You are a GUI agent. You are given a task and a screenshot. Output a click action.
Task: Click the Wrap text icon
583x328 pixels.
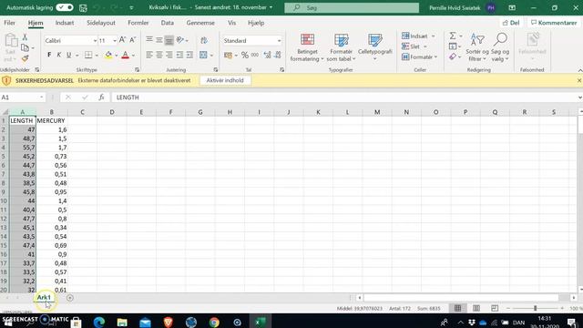pyautogui.click(x=204, y=40)
